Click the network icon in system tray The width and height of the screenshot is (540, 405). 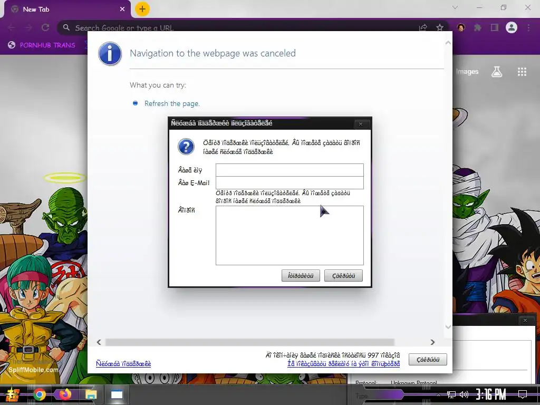(451, 394)
